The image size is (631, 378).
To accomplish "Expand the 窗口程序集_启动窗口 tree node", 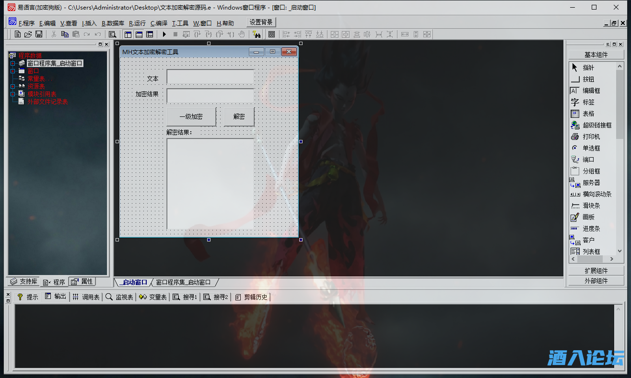I will (x=13, y=63).
